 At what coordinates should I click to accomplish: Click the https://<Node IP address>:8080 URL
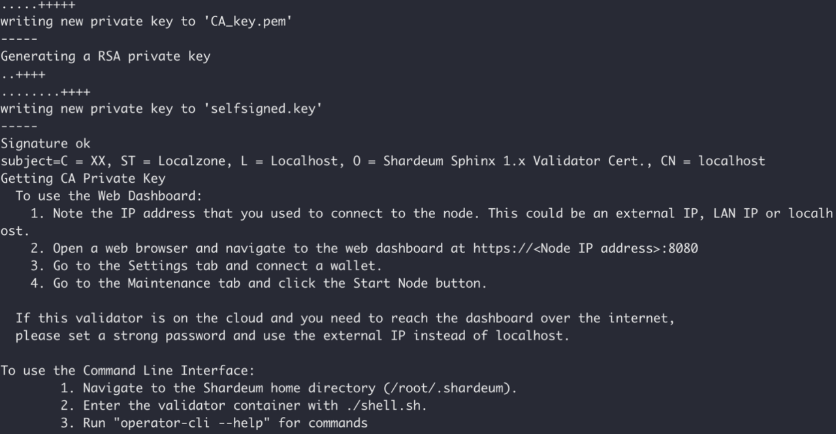pyautogui.click(x=585, y=249)
